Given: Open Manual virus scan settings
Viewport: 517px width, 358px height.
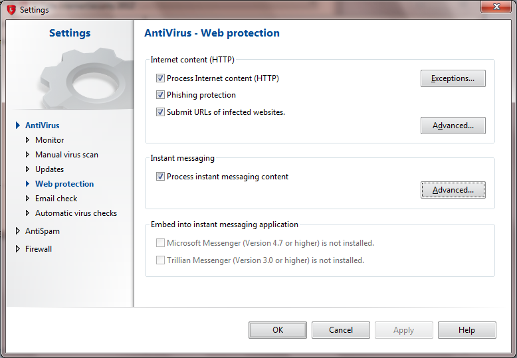Looking at the screenshot, I should (x=66, y=155).
